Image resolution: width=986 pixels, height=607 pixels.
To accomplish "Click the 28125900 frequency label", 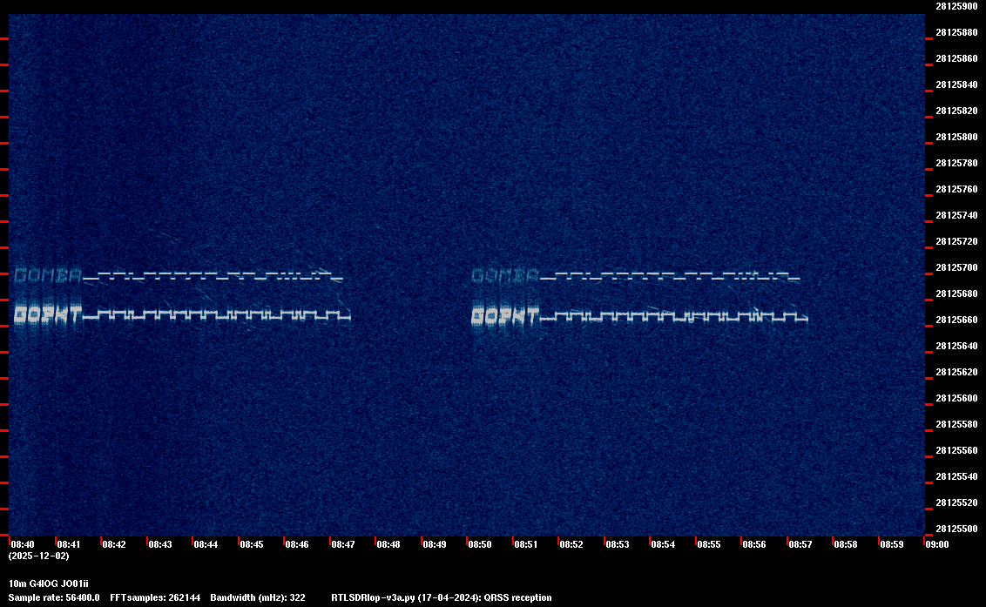I will 956,6.
